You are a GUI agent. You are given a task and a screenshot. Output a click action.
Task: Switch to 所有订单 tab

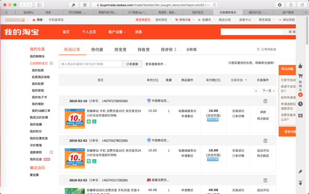pos(72,49)
